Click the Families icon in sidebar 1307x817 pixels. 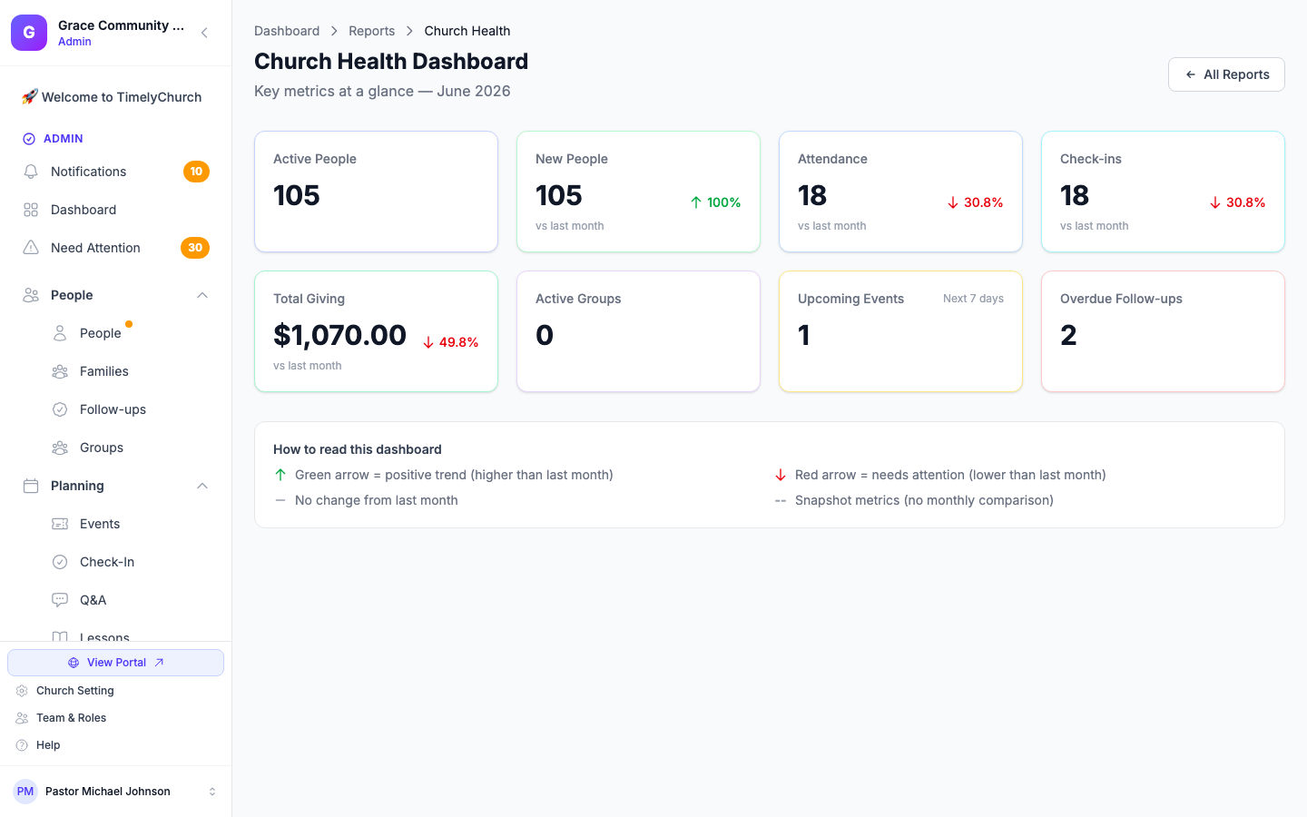(60, 371)
